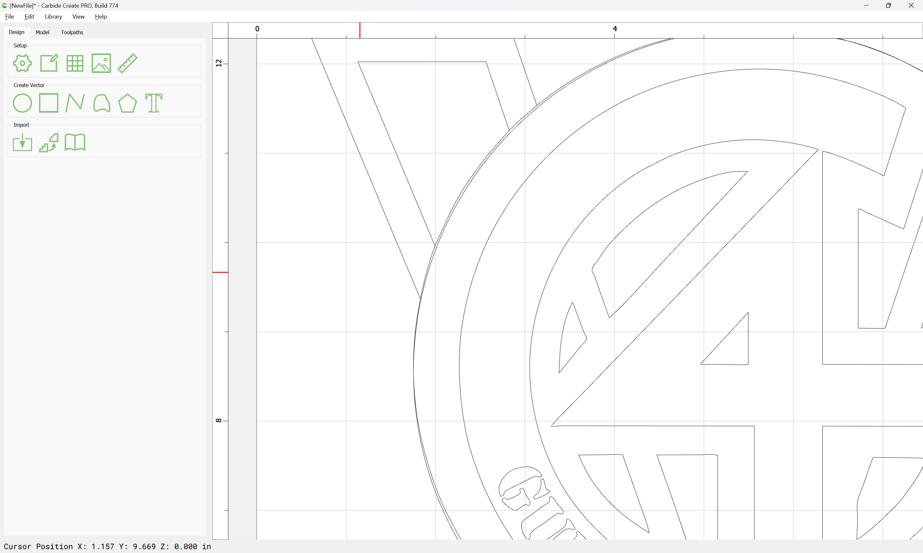Open the Design Library book icon

pyautogui.click(x=75, y=142)
